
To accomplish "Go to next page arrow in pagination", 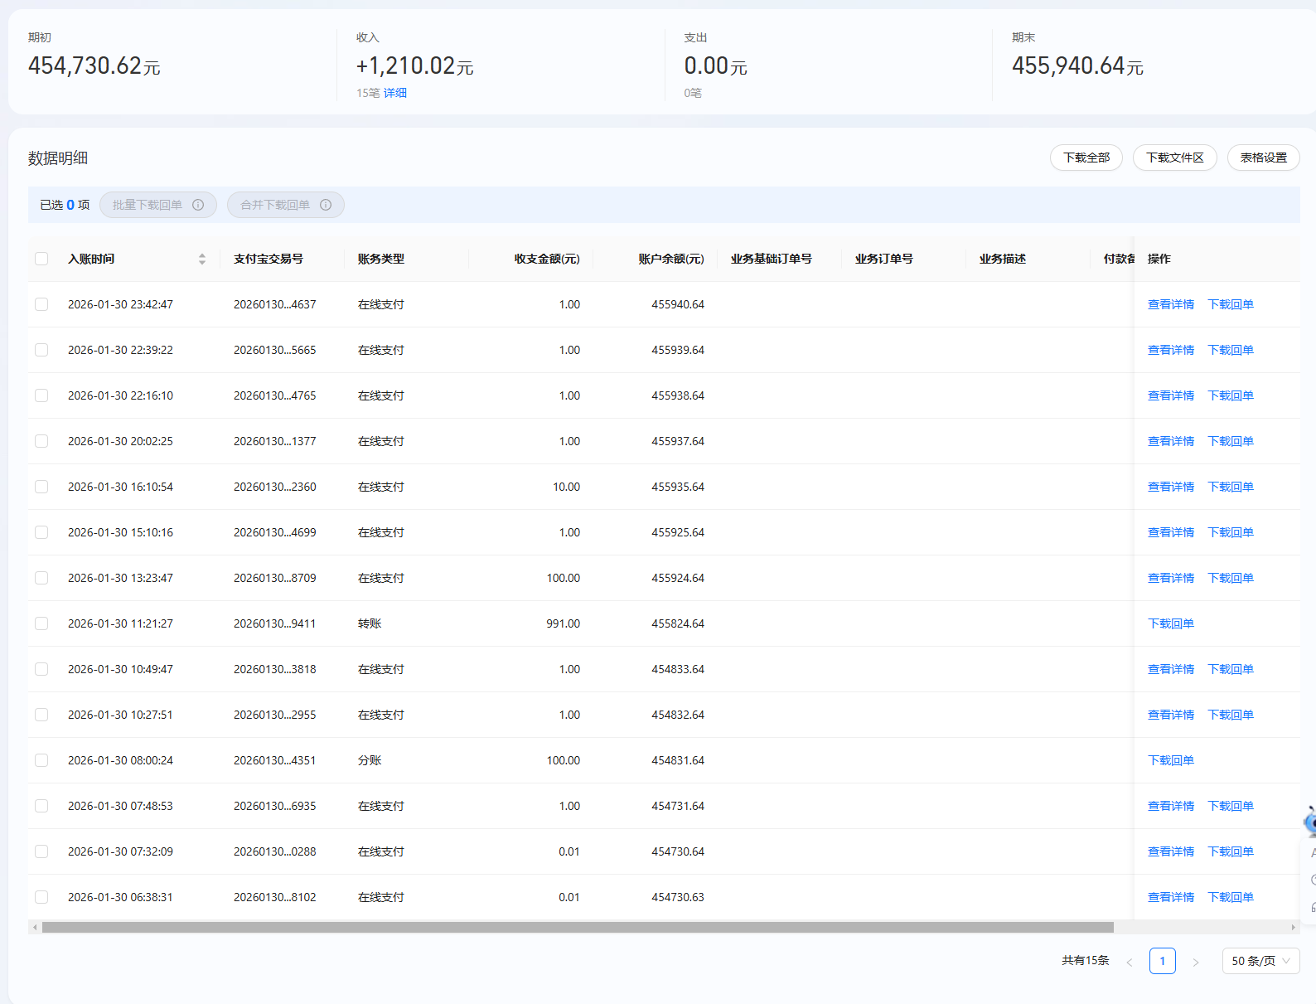I will tap(1195, 962).
